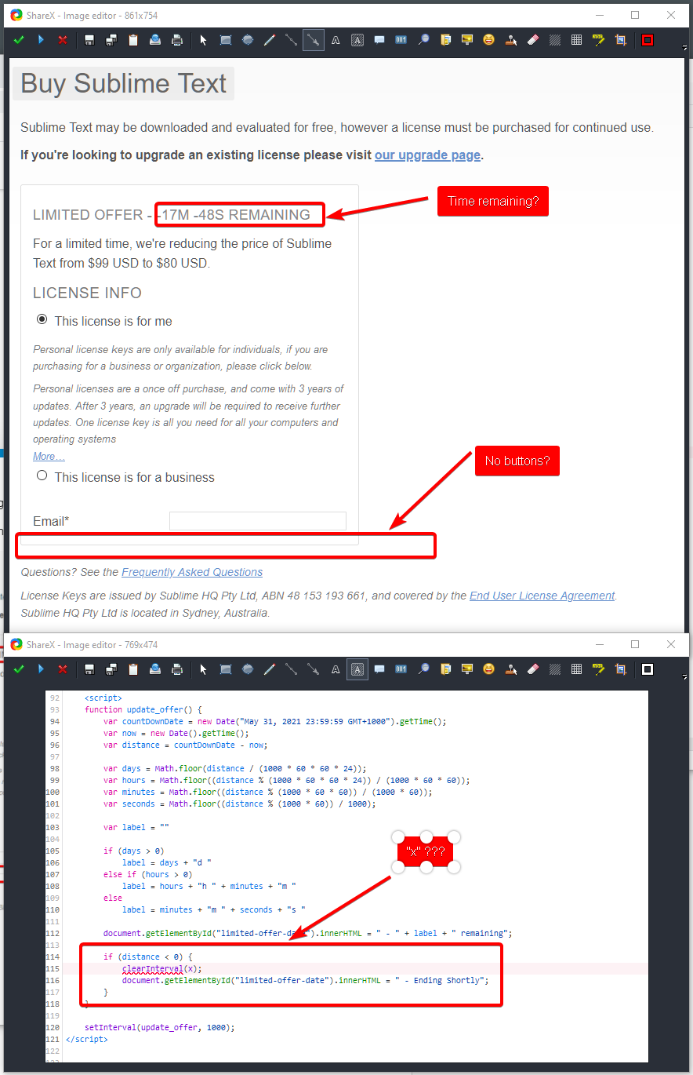The width and height of the screenshot is (693, 1075).
Task: Select the Line tool in 861x754 editor
Action: (x=292, y=40)
